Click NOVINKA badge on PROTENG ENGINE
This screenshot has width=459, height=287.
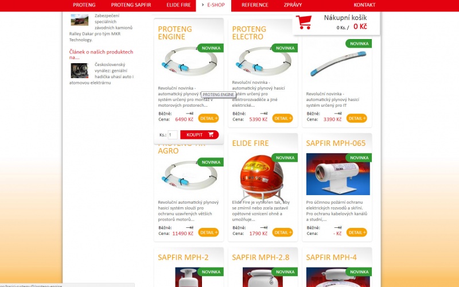[211, 48]
